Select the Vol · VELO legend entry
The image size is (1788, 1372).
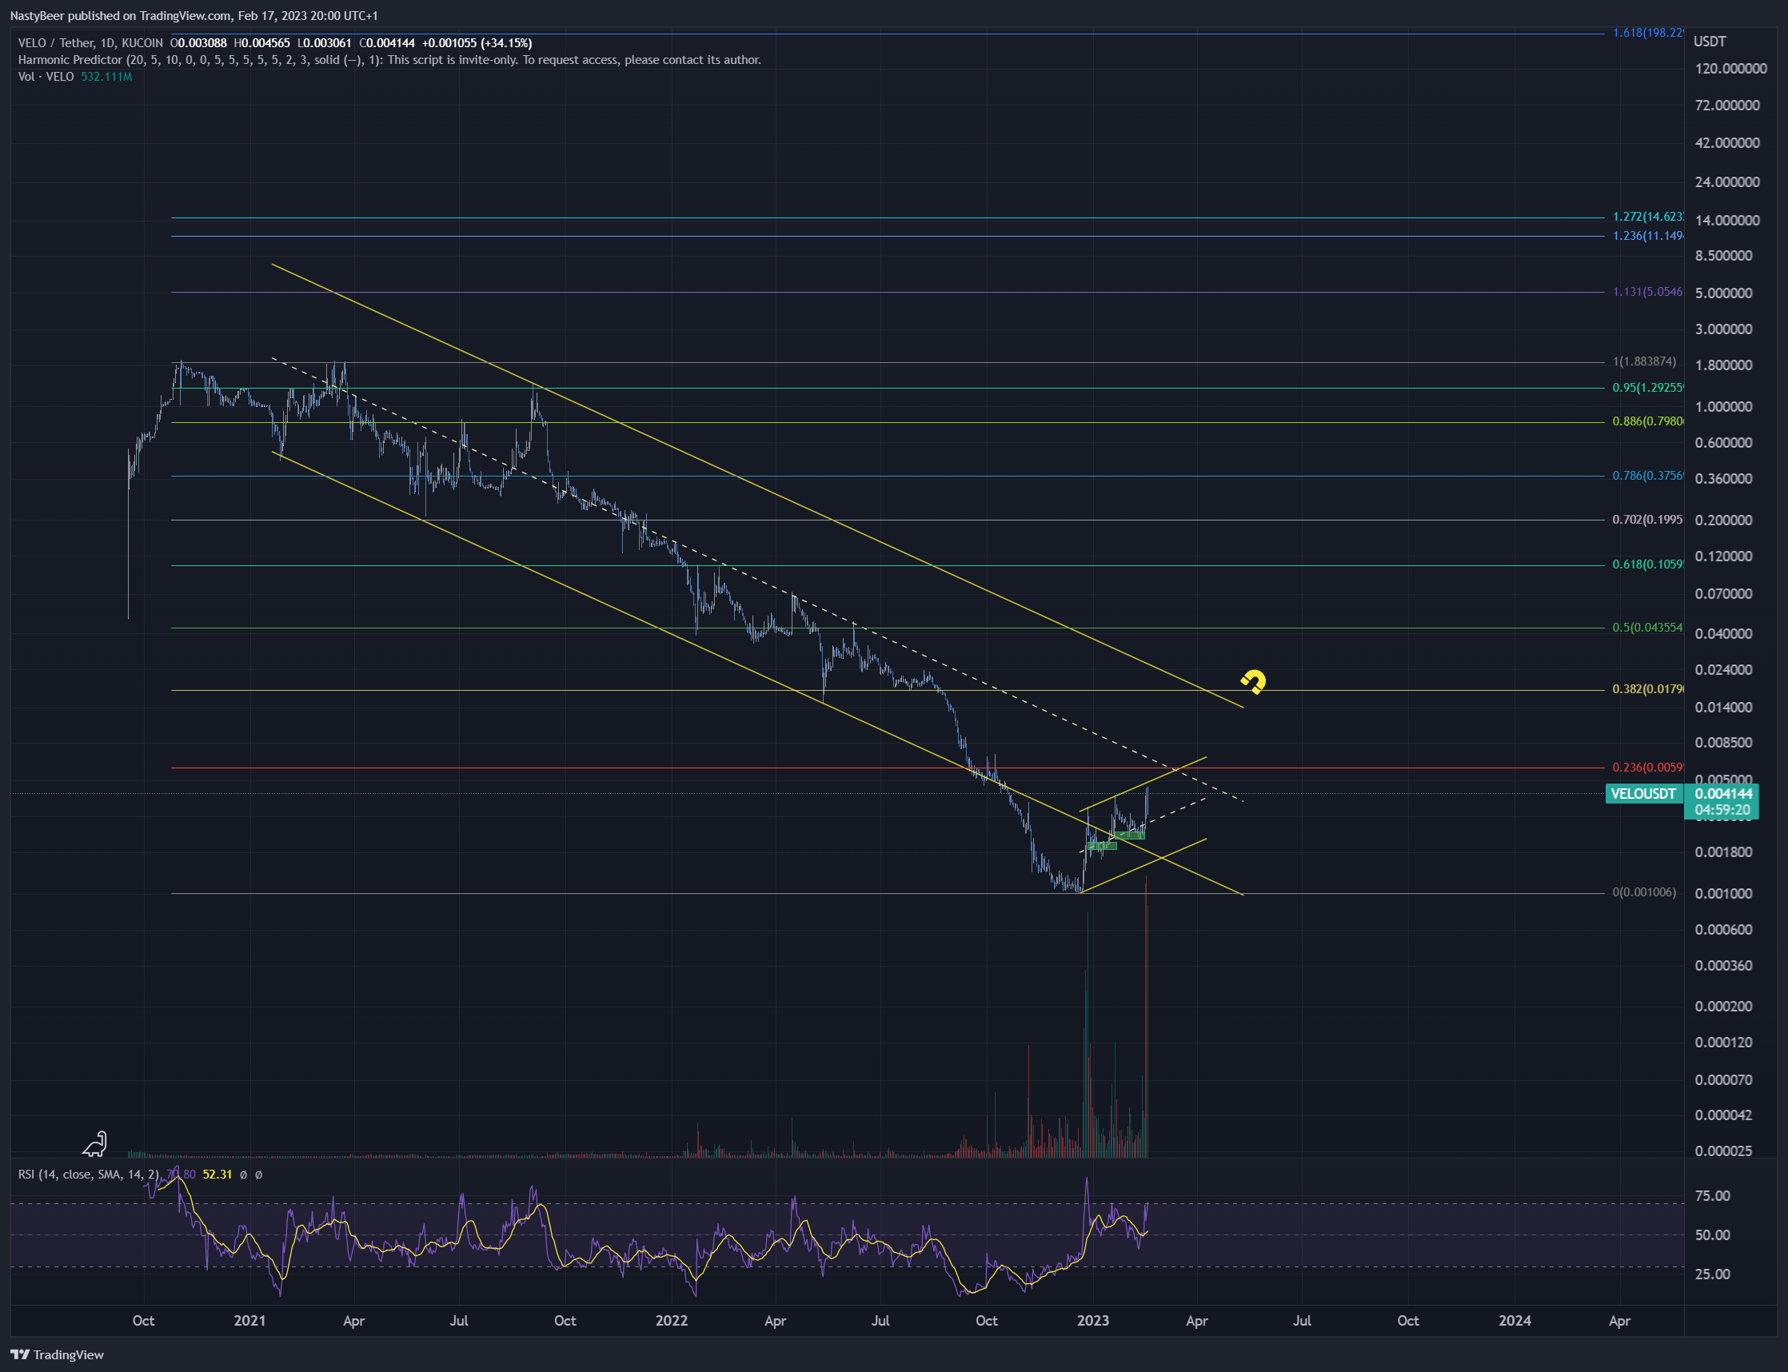point(46,77)
